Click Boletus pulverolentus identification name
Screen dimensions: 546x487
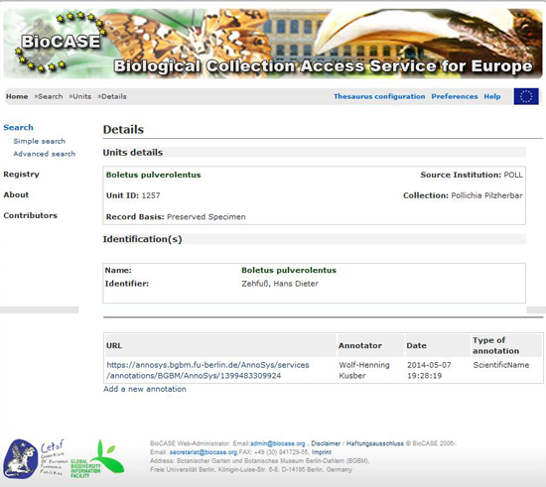click(289, 270)
